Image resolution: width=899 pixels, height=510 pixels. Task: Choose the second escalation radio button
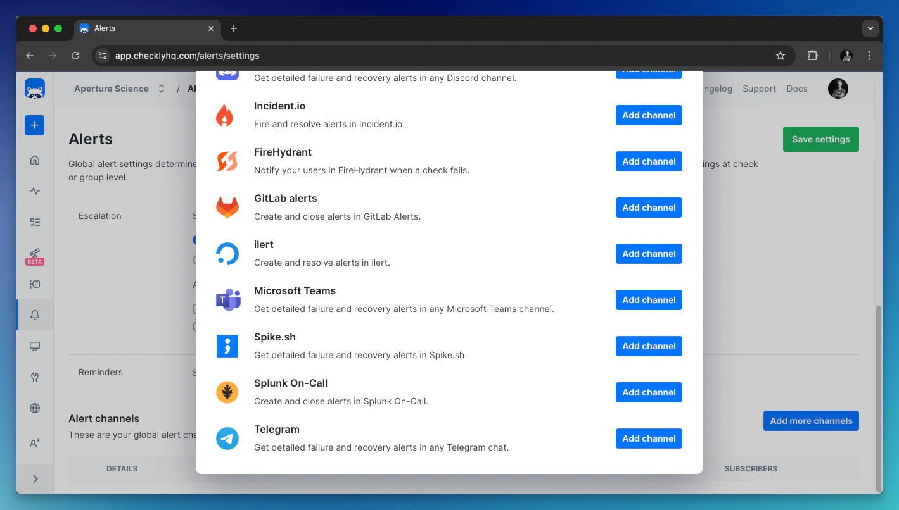click(194, 260)
